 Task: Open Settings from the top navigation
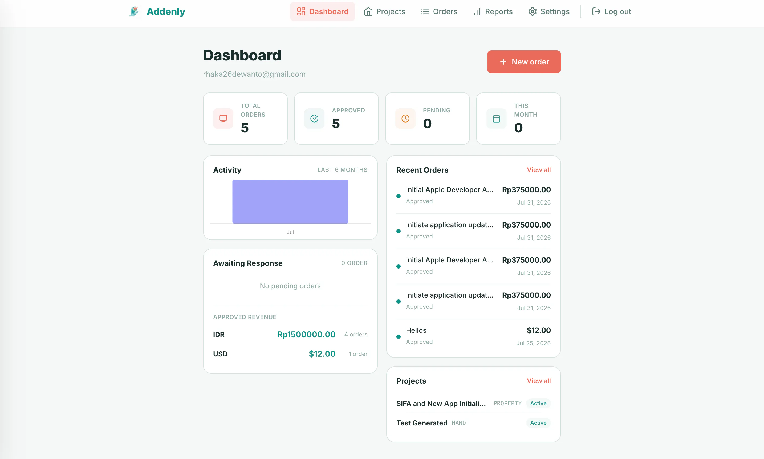pyautogui.click(x=549, y=11)
